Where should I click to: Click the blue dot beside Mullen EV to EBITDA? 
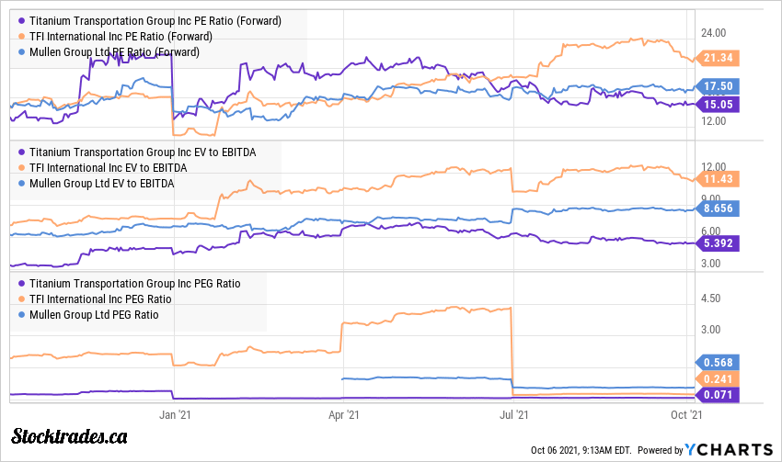(x=21, y=183)
